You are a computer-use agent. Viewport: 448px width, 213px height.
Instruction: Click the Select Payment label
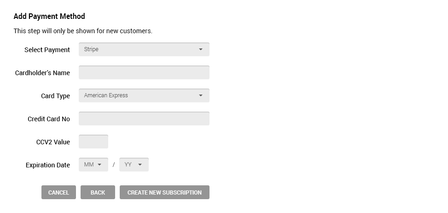click(x=47, y=50)
